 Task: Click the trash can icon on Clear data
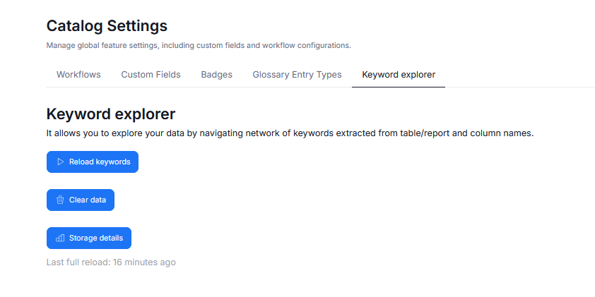(60, 200)
